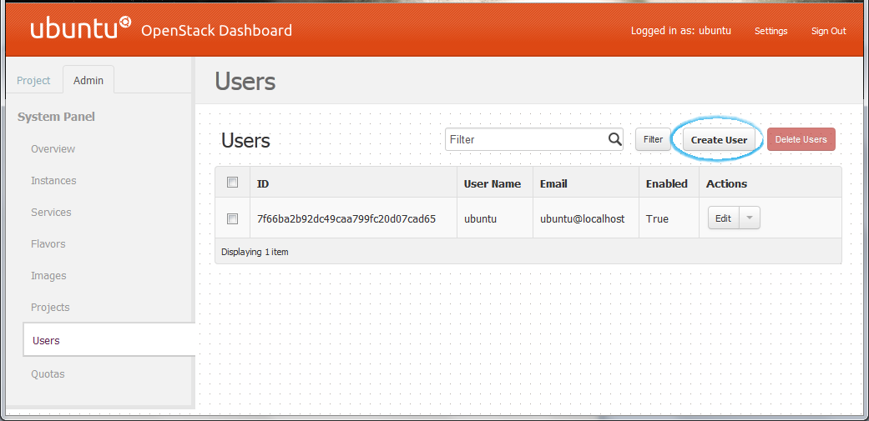Image resolution: width=869 pixels, height=421 pixels.
Task: Switch to the Admin tab
Action: pos(88,80)
